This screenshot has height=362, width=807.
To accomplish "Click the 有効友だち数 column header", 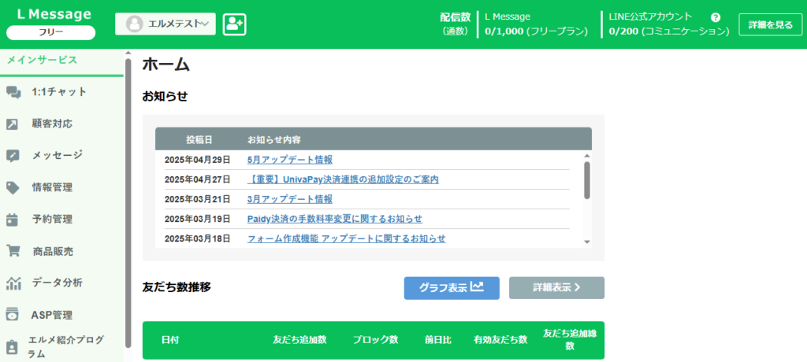I will click(x=500, y=340).
